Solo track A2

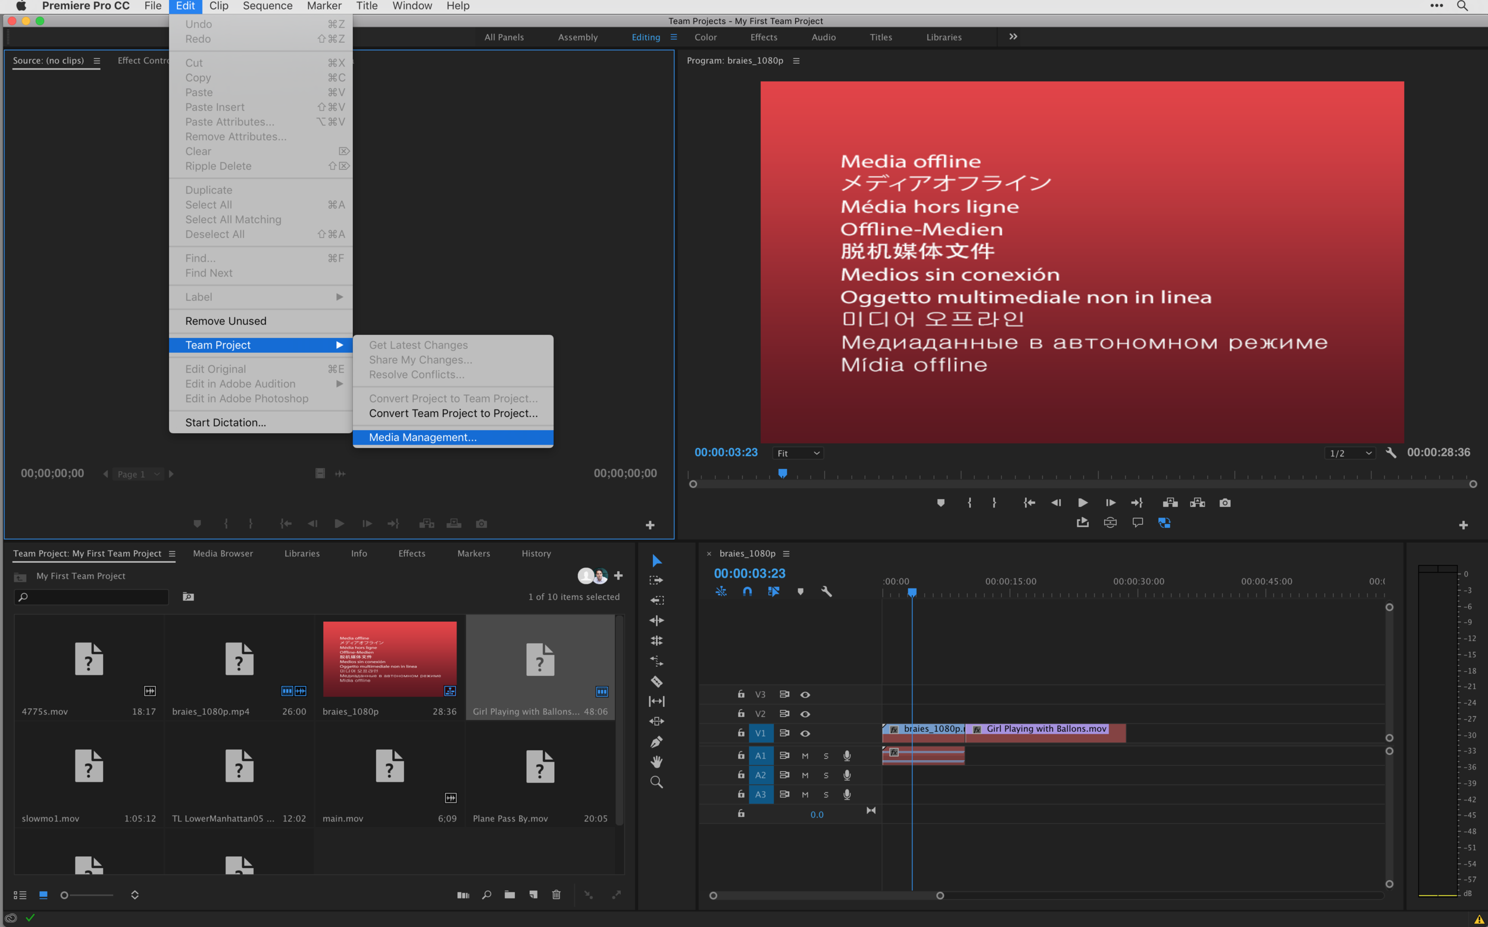[826, 775]
